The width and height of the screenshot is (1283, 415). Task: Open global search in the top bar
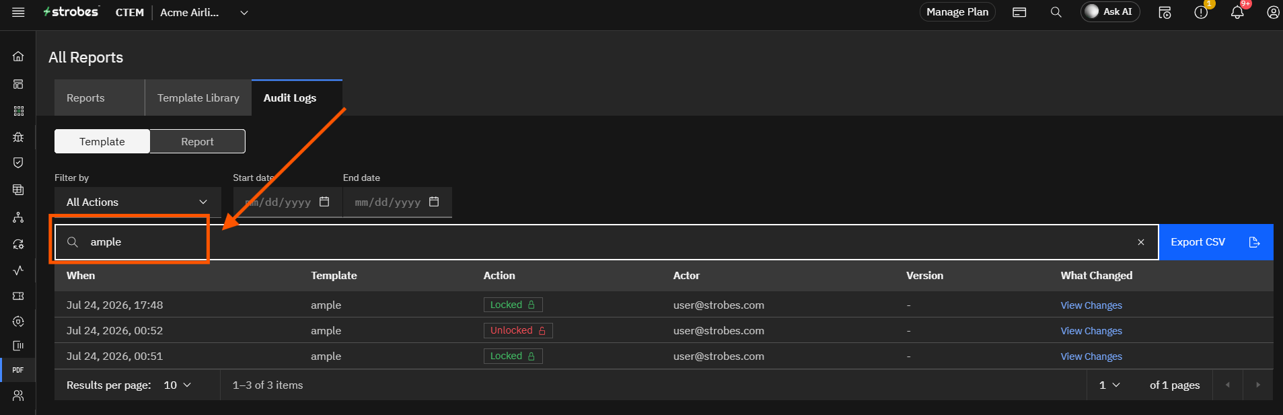pos(1056,12)
